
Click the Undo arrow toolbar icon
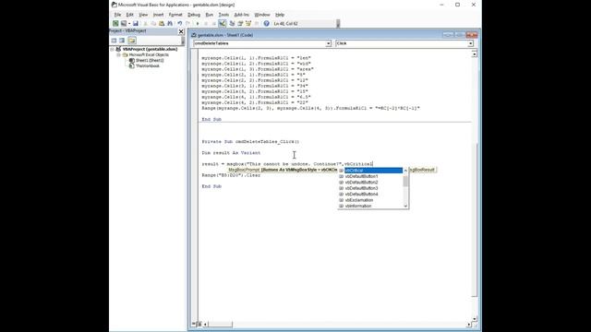(x=180, y=23)
